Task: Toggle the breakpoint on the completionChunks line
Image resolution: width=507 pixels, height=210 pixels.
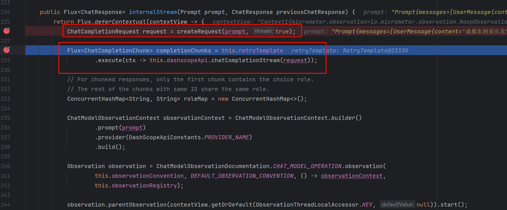Action: [7, 50]
